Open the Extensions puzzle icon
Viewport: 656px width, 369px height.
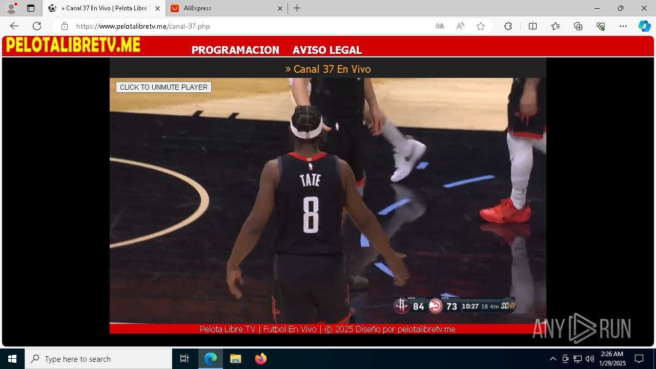[x=508, y=26]
